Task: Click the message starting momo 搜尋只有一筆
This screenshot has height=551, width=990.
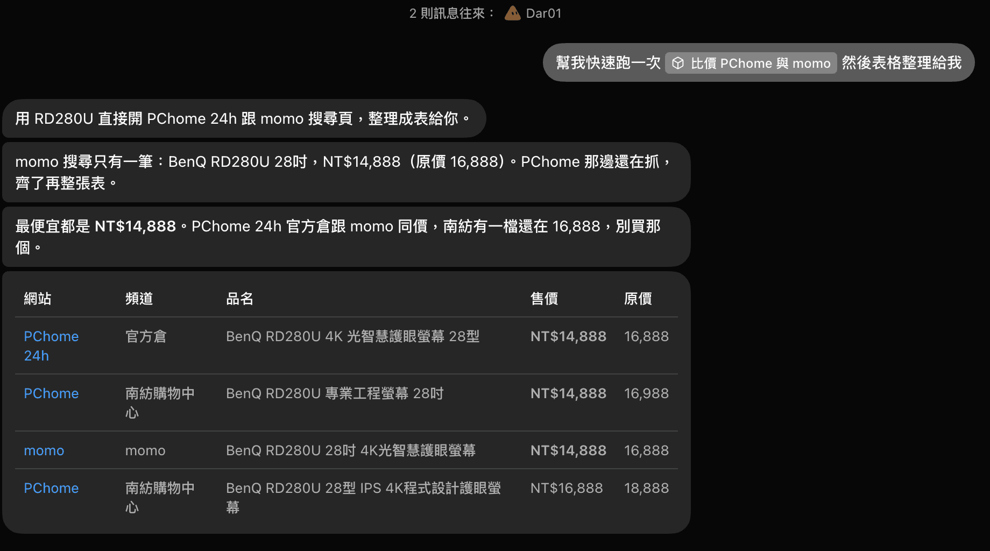Action: point(346,172)
